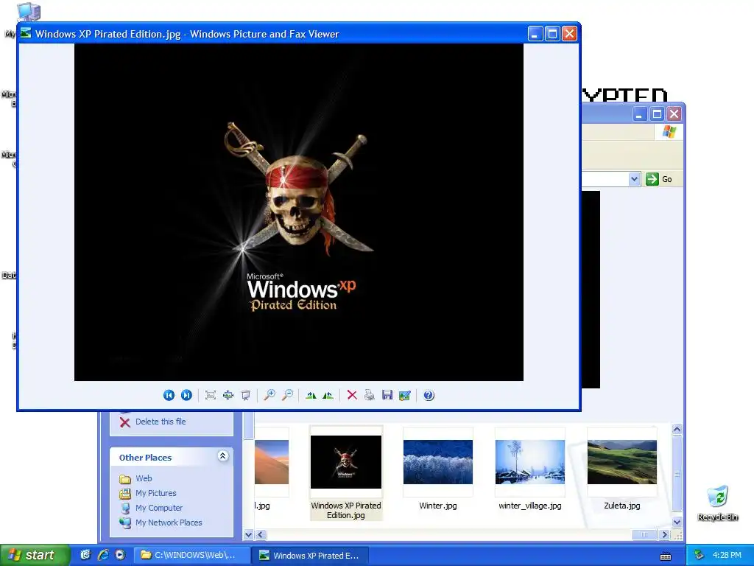Click the winter_village.jpg file name label
This screenshot has height=566, width=754.
530,506
